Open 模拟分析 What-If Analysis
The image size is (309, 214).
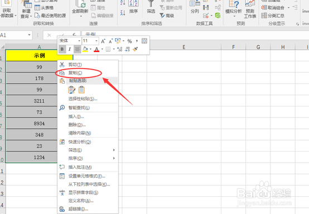(x=234, y=9)
